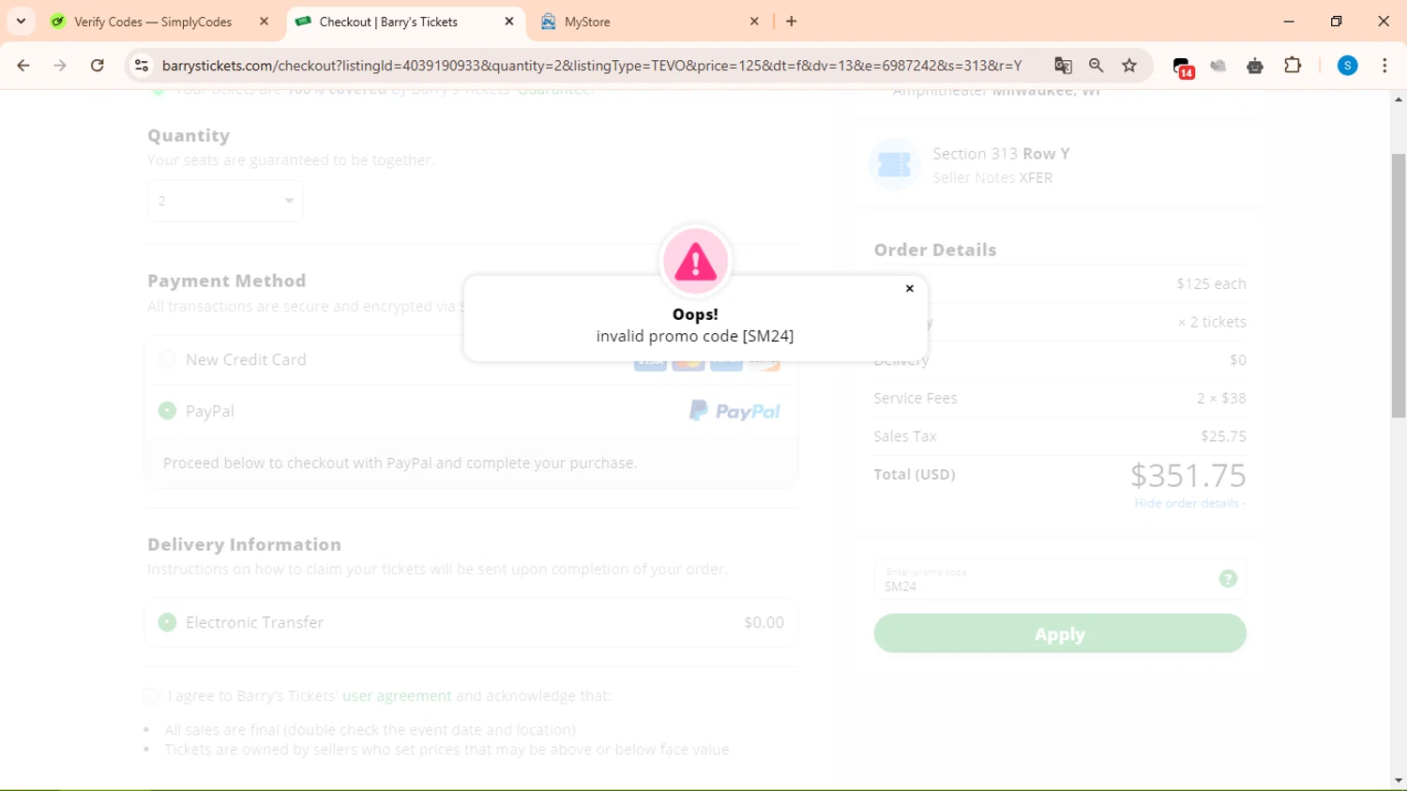Click the Payment Method heading
This screenshot has height=791, width=1407.
click(226, 281)
